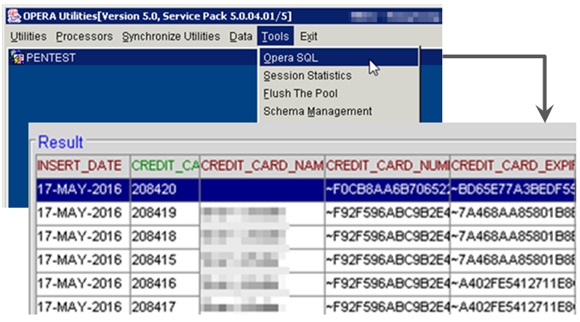Select cell with ID 208415
This screenshot has height=322, width=580.
[x=165, y=260]
